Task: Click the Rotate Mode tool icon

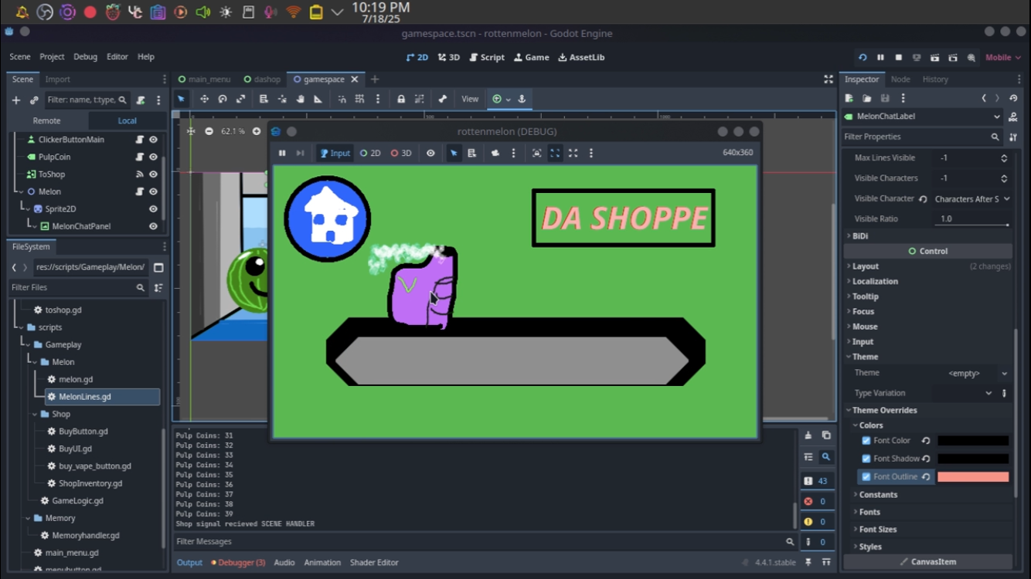Action: tap(223, 99)
